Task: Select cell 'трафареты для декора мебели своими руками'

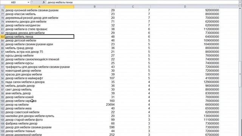Action: (x=39, y=67)
